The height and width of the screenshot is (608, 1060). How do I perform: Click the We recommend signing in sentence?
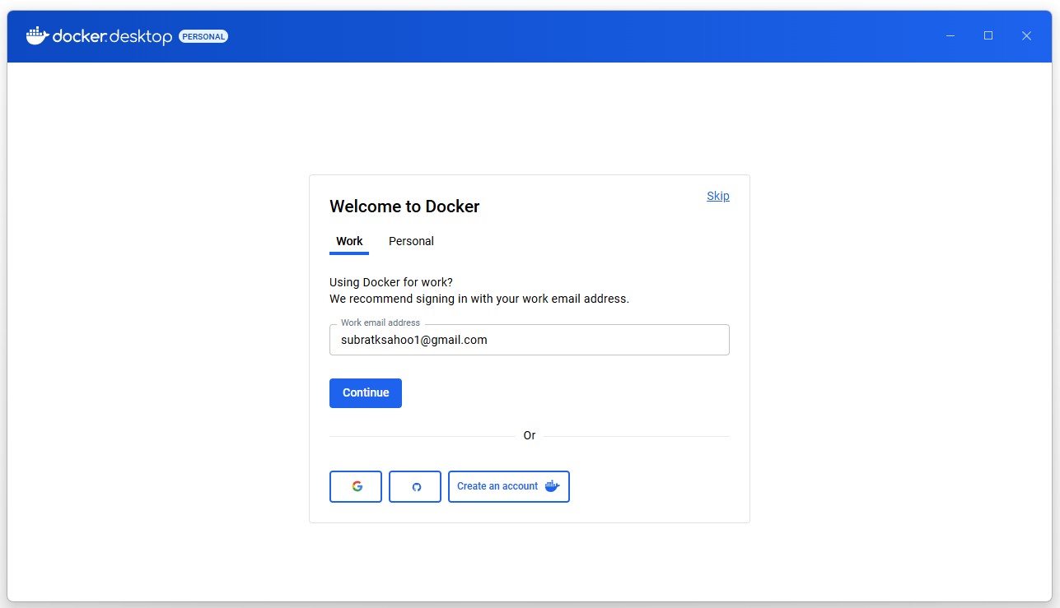click(479, 299)
